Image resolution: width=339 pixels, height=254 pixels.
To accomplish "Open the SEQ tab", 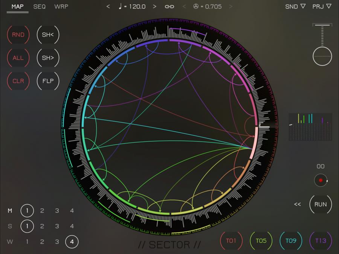I will point(39,7).
